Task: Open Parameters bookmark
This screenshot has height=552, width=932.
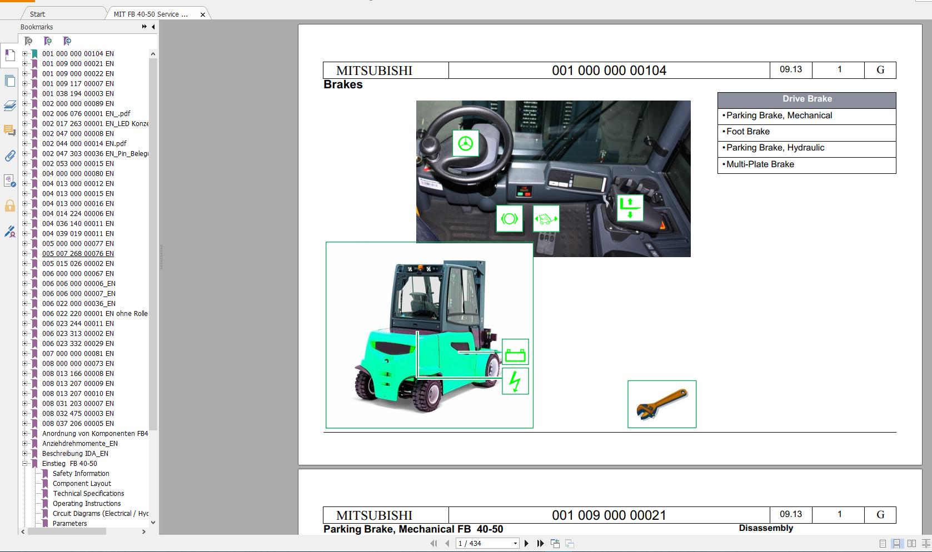Action: click(69, 524)
